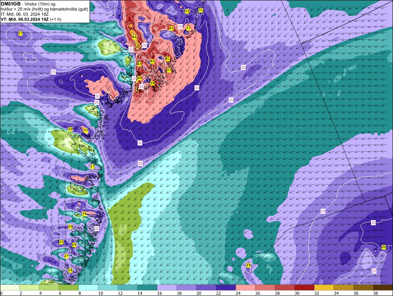Select the yellow gust label 42
The height and width of the screenshot is (296, 393).
pos(152,61)
